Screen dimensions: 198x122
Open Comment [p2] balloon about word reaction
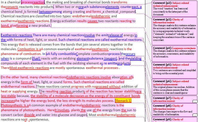pyautogui.click(x=174, y=8)
